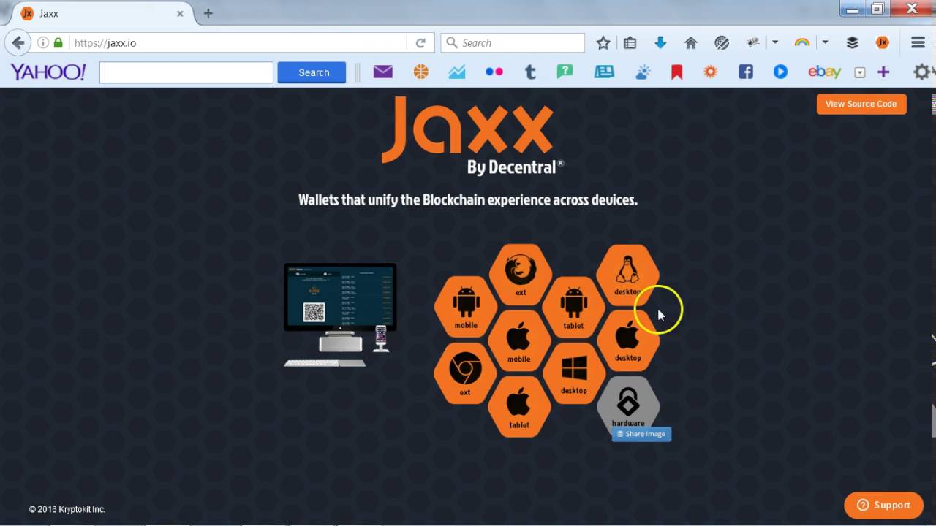Click the site identity lock icon
The width and height of the screenshot is (936, 526).
coord(58,43)
